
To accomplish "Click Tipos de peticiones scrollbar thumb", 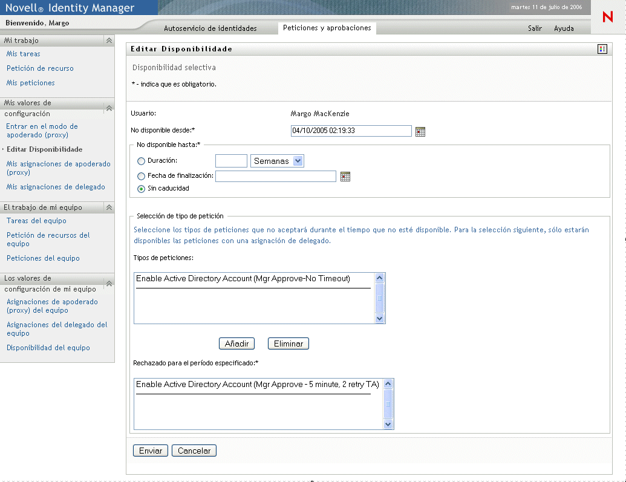I will point(380,298).
